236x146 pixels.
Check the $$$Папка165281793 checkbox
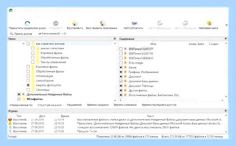pyautogui.click(x=121, y=53)
